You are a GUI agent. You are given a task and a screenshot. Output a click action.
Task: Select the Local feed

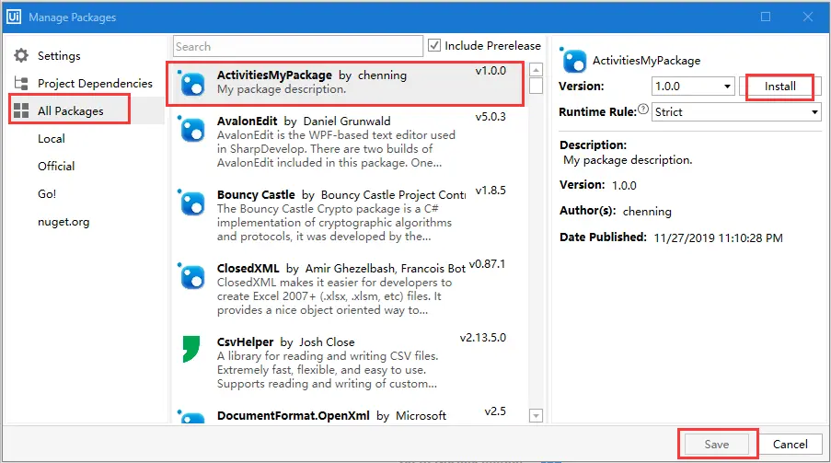click(52, 138)
